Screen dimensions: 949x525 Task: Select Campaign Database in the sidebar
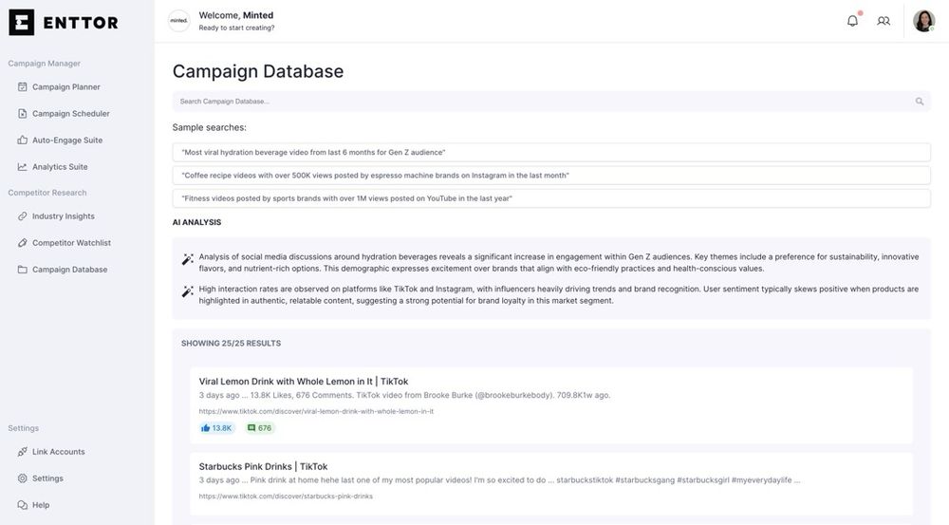[x=69, y=270]
